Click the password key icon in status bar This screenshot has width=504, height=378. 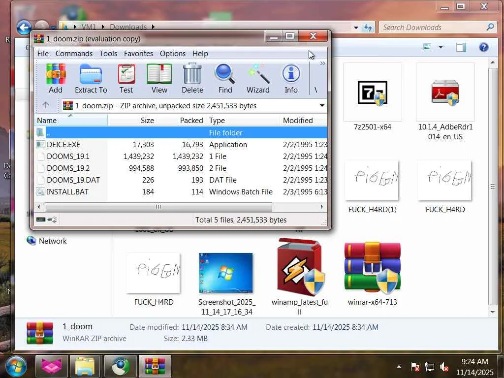pyautogui.click(x=52, y=220)
